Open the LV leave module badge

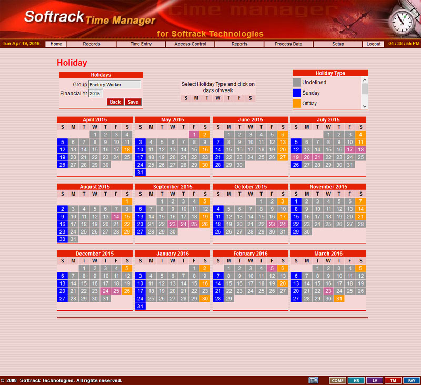pyautogui.click(x=374, y=380)
